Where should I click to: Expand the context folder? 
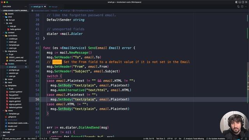pos(11,33)
